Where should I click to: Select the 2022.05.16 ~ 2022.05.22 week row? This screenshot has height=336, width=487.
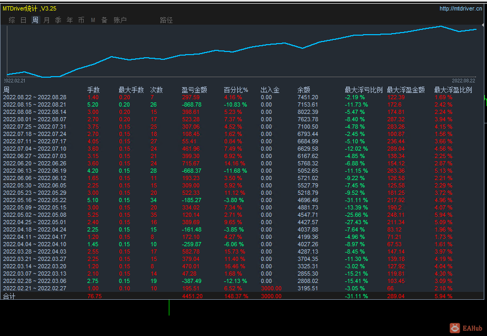point(242,200)
